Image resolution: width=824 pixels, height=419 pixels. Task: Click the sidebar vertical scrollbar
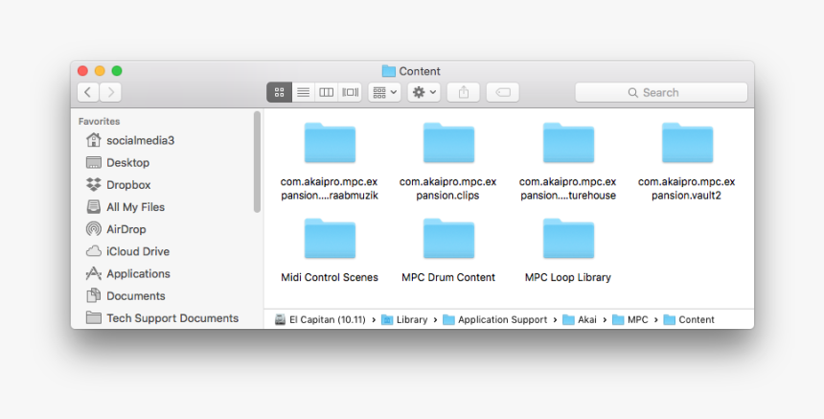click(257, 161)
